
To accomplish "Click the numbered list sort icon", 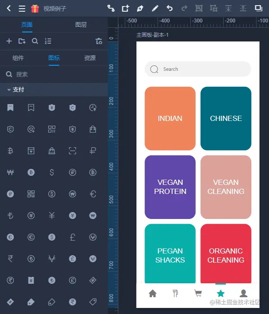I will point(48,41).
